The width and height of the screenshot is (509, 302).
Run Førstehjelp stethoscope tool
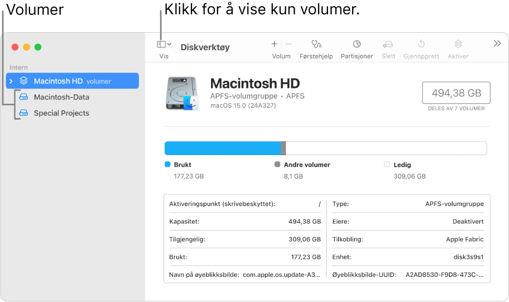316,44
